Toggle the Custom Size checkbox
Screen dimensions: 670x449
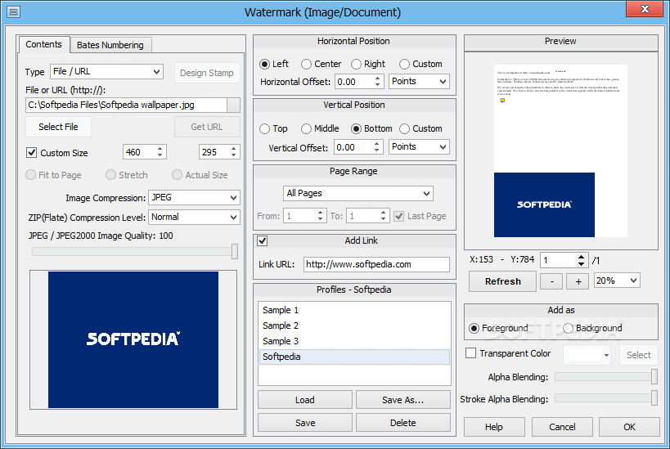pyautogui.click(x=32, y=152)
